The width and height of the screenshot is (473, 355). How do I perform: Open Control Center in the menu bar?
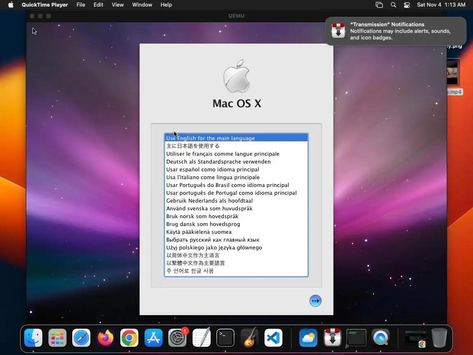pyautogui.click(x=407, y=5)
